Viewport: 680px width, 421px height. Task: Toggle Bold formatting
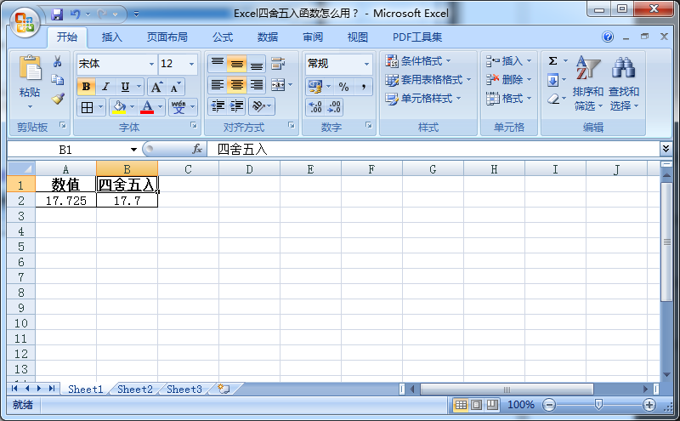tap(86, 87)
